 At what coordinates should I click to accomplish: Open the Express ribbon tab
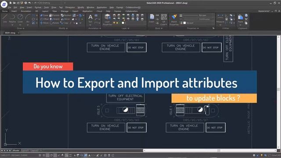coord(118,11)
